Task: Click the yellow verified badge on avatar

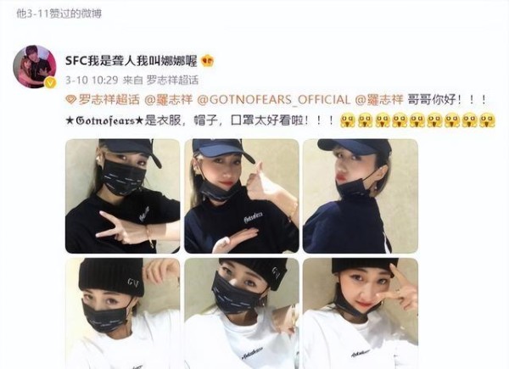Action: pos(50,83)
